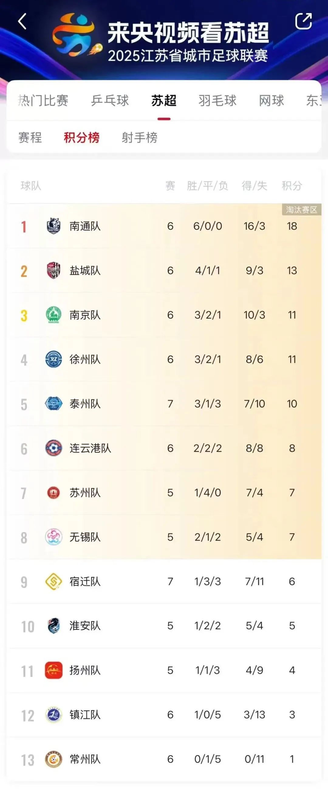Viewport: 328px width, 792px height.
Task: Switch to the 羽毛球 tab
Action: tap(217, 100)
